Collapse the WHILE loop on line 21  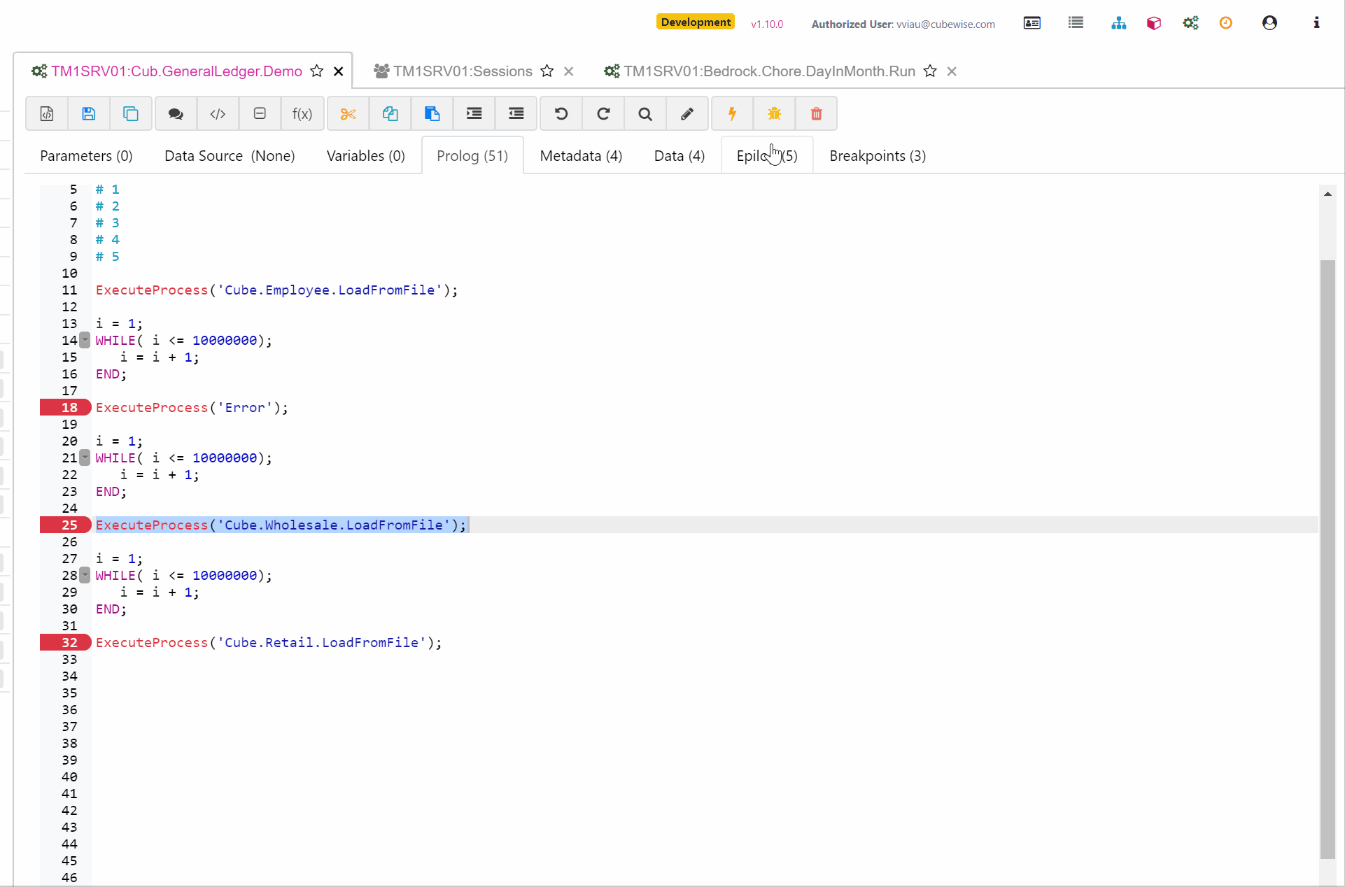85,458
